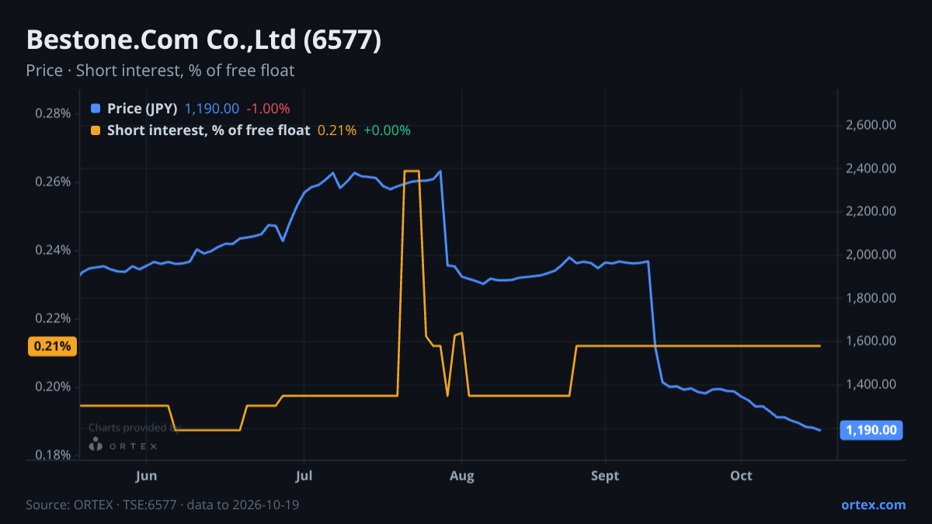The height and width of the screenshot is (524, 932).
Task: Click the 0.18% left axis label
Action: tap(54, 455)
